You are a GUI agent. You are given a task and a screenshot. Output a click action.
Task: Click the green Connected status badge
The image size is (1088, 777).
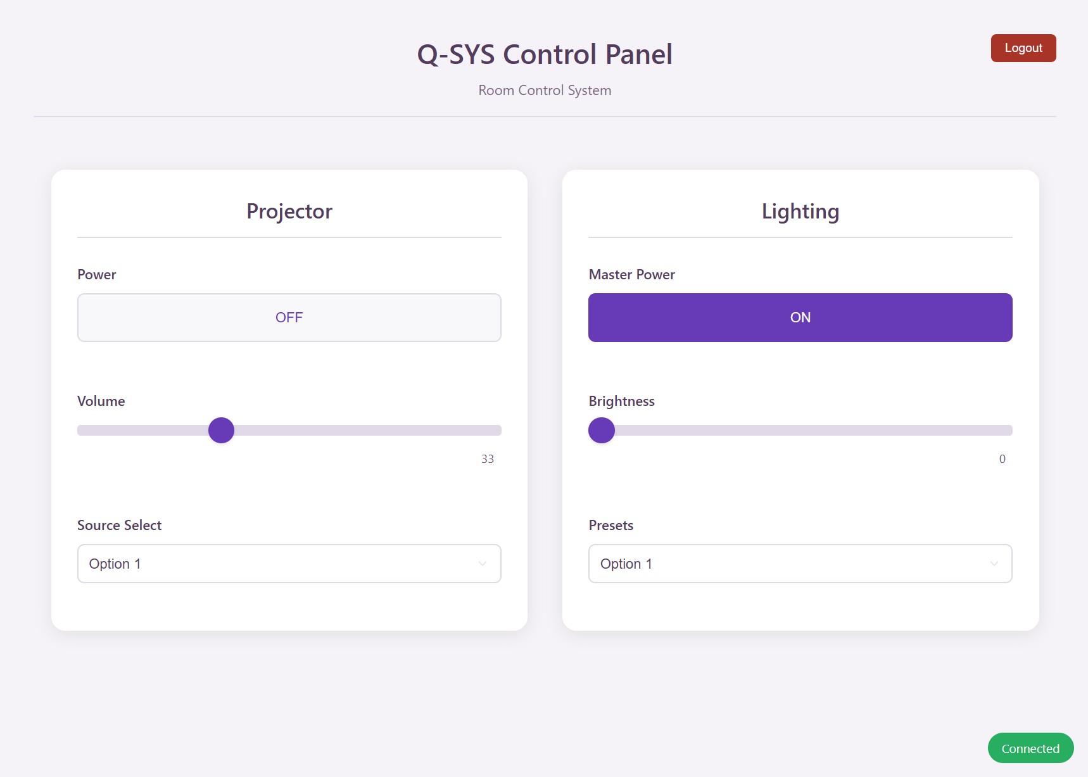click(x=1030, y=749)
